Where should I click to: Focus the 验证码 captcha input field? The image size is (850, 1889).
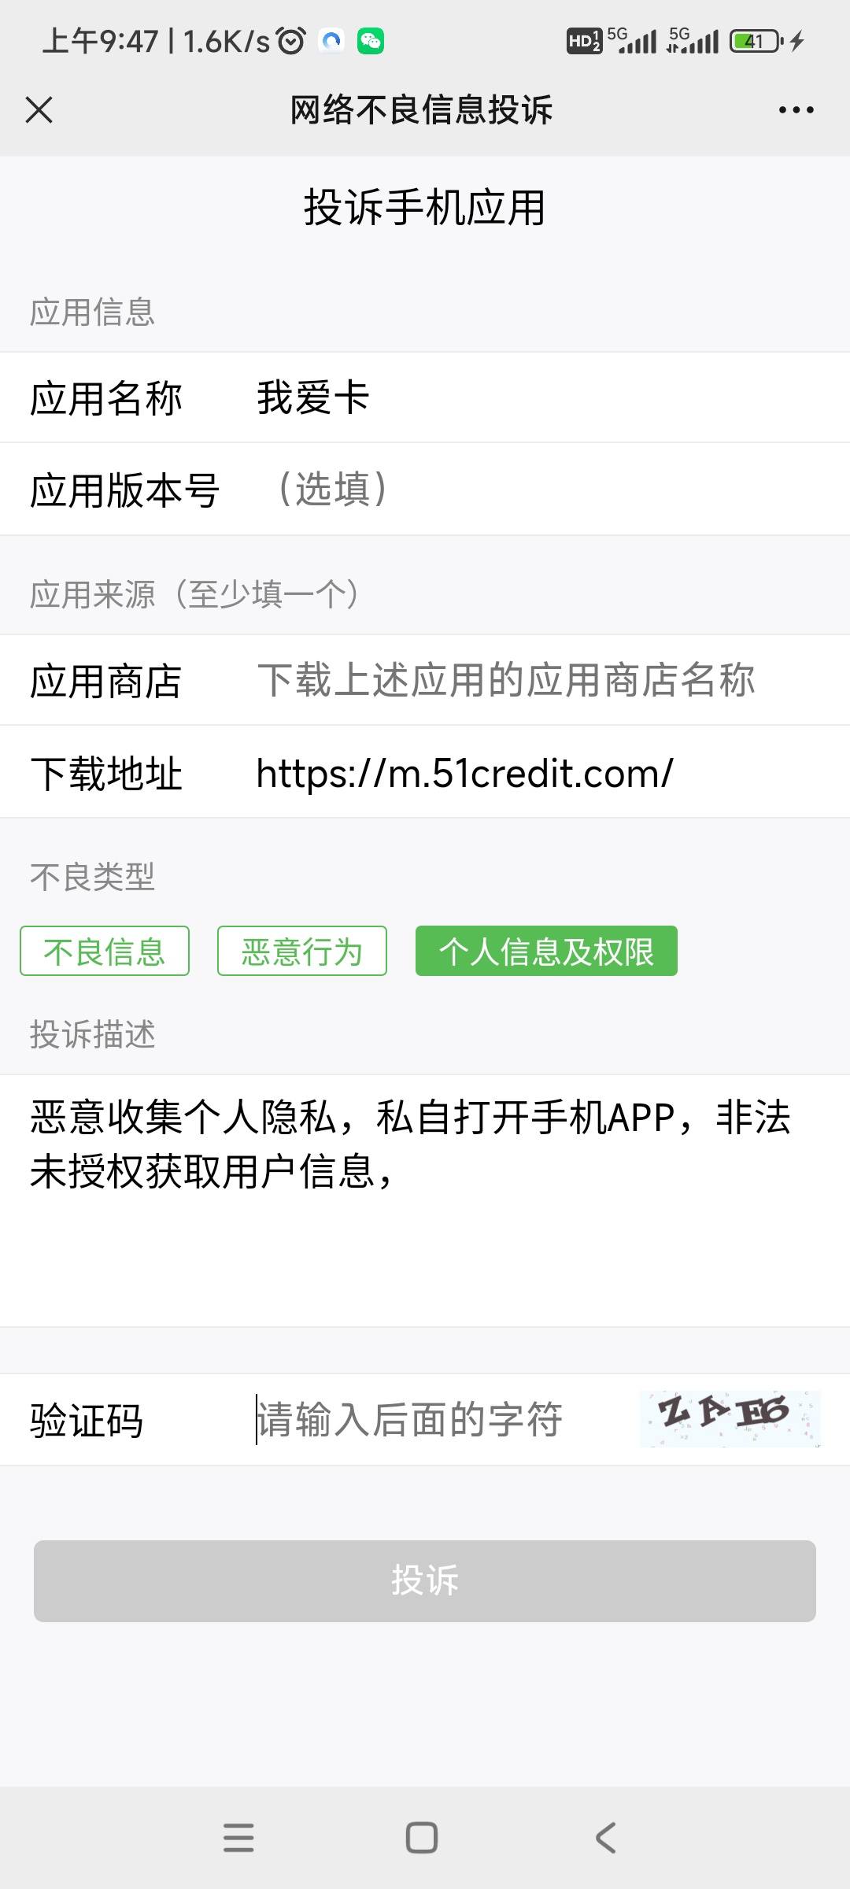(441, 1419)
